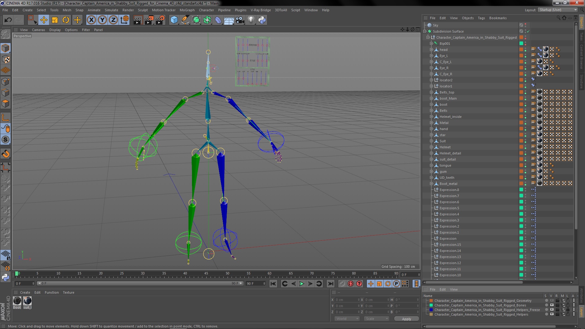585x329 pixels.
Task: Enable Edges mode in left palette
Action: 5,93
